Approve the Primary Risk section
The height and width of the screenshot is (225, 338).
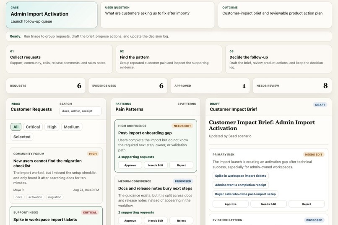[x=230, y=204]
